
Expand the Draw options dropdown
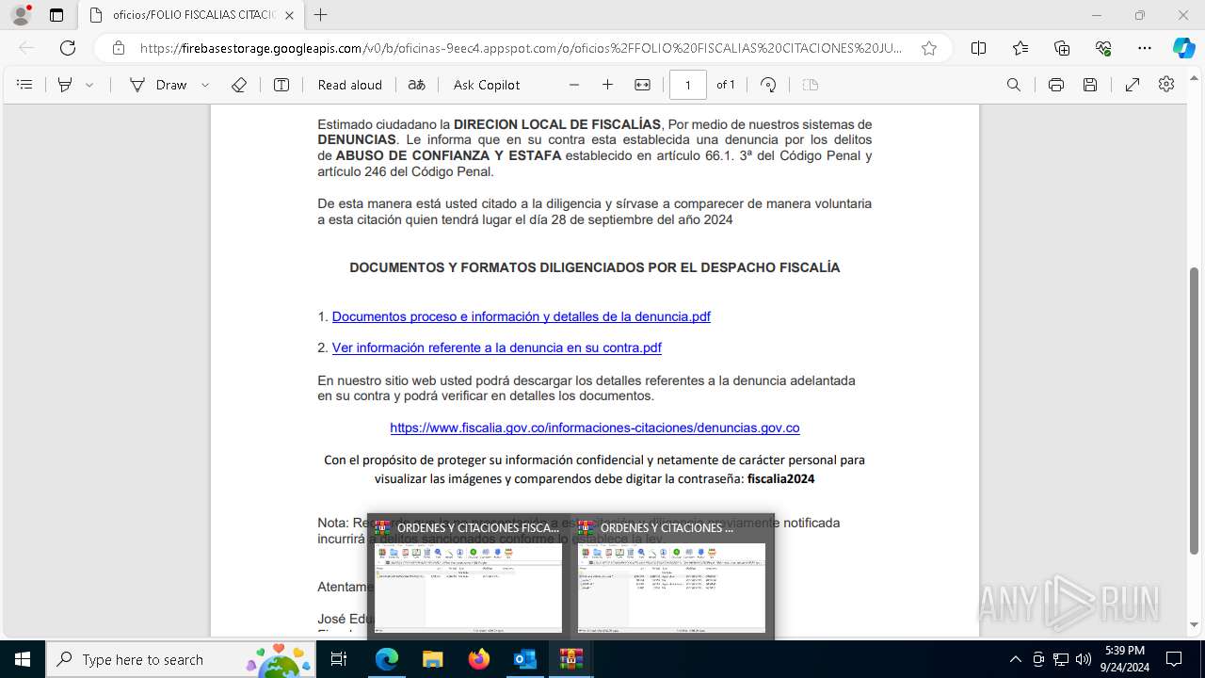[x=205, y=85]
